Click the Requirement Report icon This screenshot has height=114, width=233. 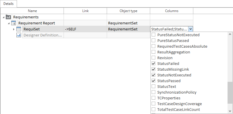pos(14,23)
